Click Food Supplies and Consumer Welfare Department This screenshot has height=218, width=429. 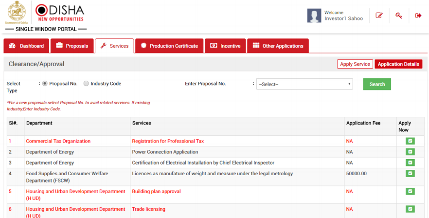[67, 177]
